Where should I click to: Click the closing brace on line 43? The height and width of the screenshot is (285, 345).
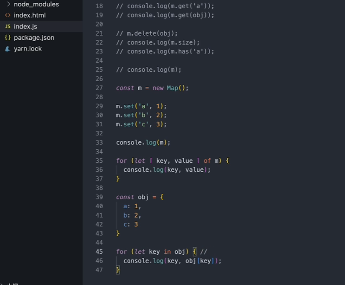coord(118,233)
